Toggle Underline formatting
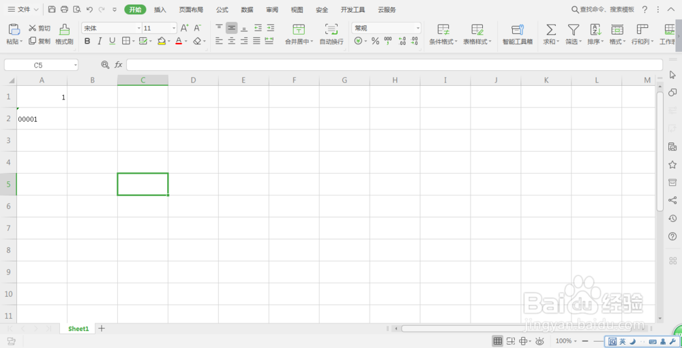This screenshot has width=682, height=348. (x=113, y=42)
